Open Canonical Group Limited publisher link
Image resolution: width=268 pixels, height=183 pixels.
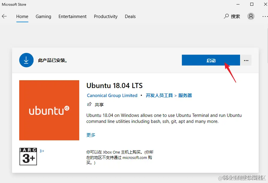tap(112, 95)
